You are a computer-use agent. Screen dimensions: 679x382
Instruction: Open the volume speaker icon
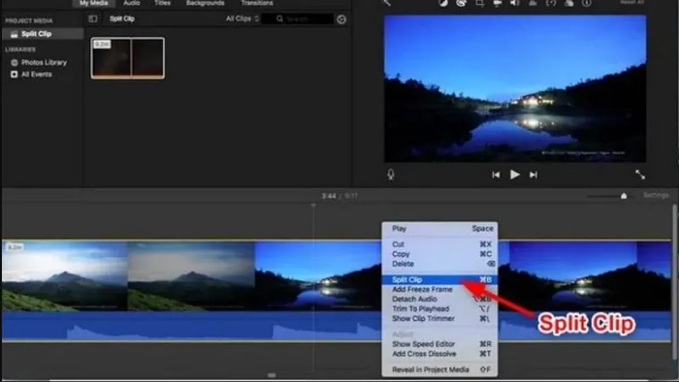[x=515, y=3]
